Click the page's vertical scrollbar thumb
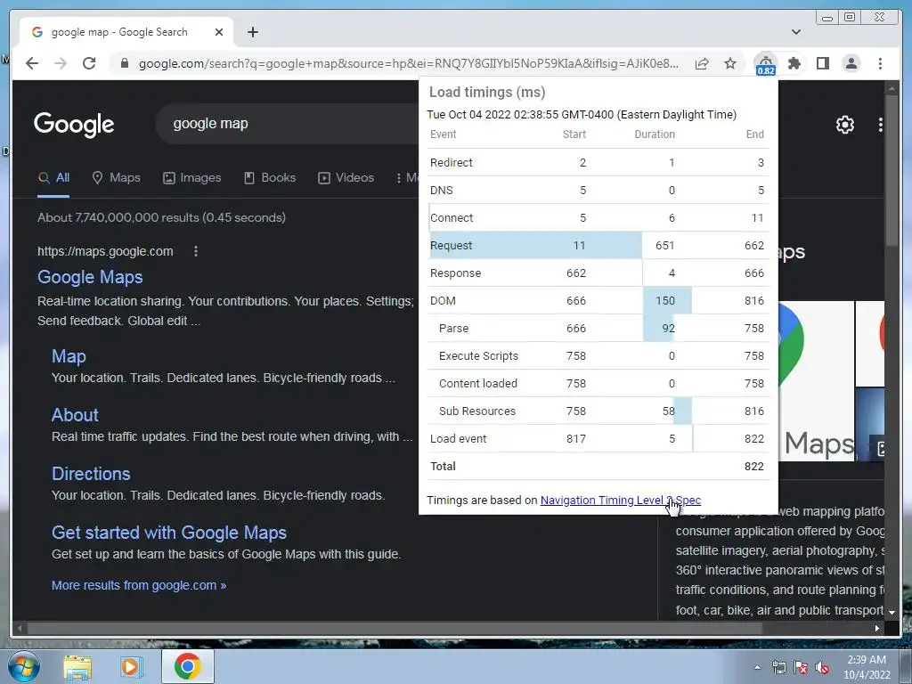912x684 pixels. point(891,172)
